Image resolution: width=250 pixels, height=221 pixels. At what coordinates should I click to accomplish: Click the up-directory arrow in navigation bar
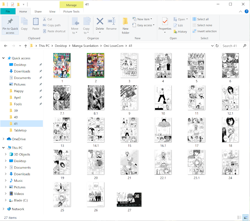[x=26, y=46]
